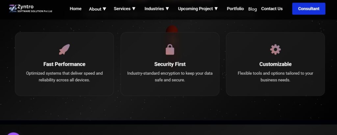Image resolution: width=337 pixels, height=135 pixels.
Task: Click the Zyntro logo icon
Action: tap(13, 8)
